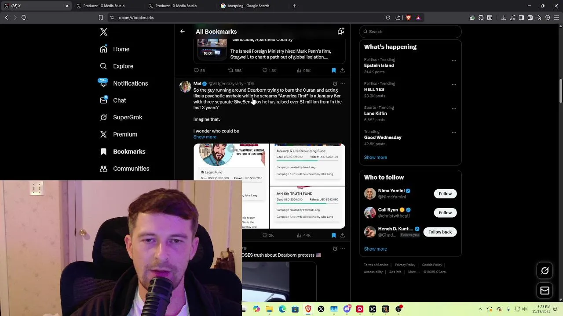Click the Brave Rewards triangle icon
The height and width of the screenshot is (316, 563).
click(x=418, y=18)
